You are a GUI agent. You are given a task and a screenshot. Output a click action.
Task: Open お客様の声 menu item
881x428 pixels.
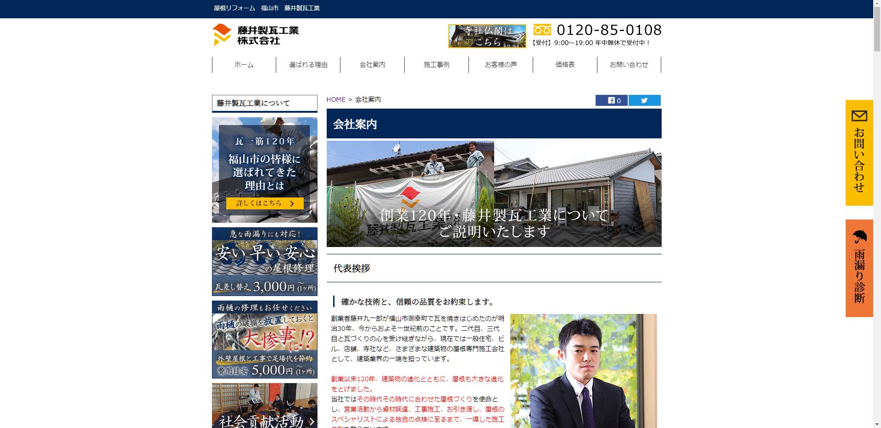tap(501, 65)
